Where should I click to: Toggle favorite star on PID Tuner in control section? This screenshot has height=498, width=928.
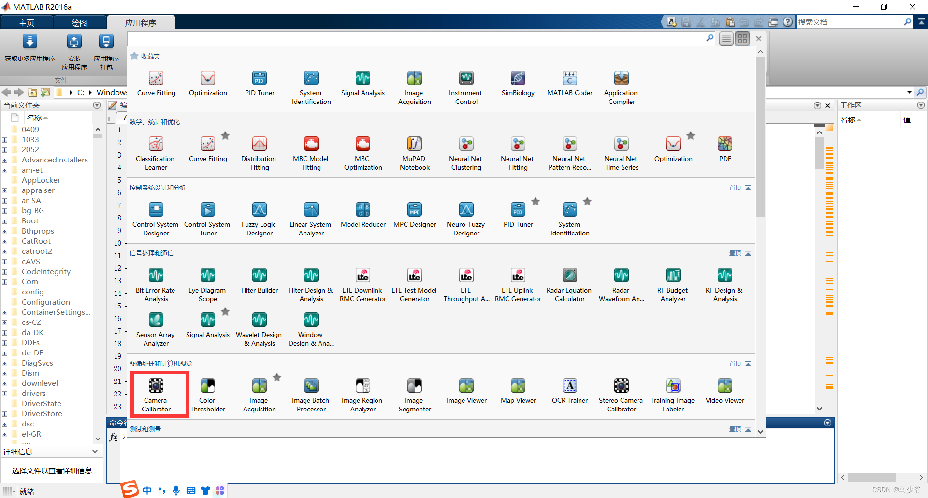(536, 202)
